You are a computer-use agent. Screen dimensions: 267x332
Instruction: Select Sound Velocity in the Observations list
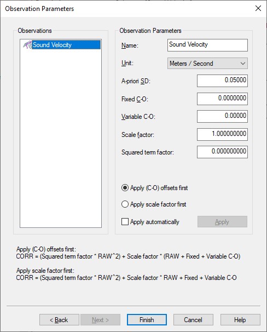(66, 45)
